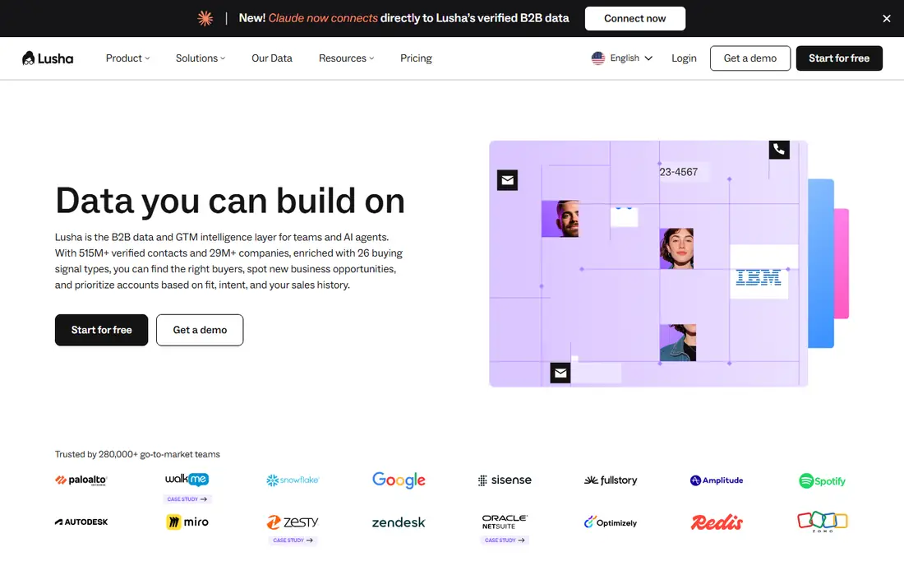904x566 pixels.
Task: Click Get a demo in the header
Action: (x=750, y=58)
